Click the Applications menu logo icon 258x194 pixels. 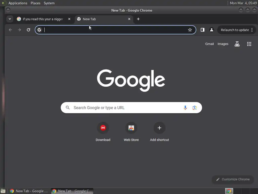coord(4,3)
